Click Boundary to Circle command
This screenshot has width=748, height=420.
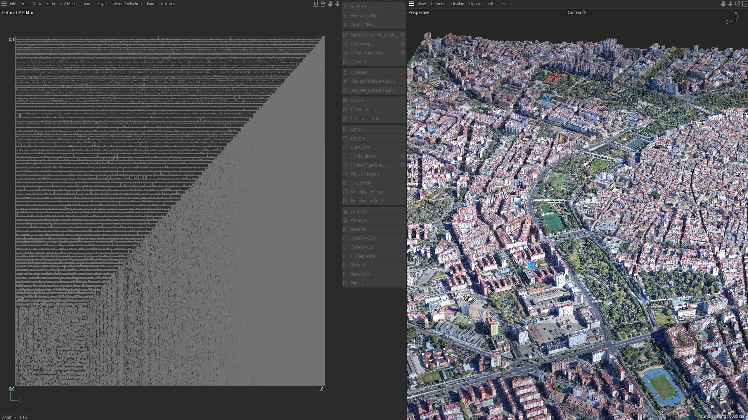coord(374,192)
